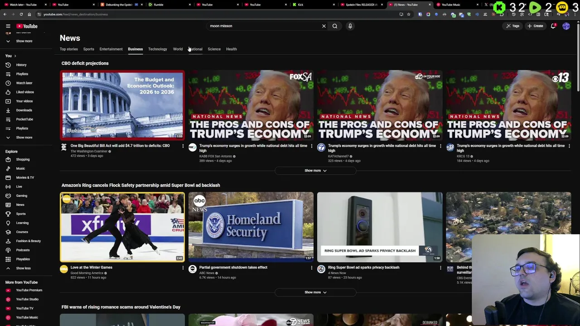
Task: Play the xfinity figure skating thumbnail
Action: pyautogui.click(x=122, y=227)
